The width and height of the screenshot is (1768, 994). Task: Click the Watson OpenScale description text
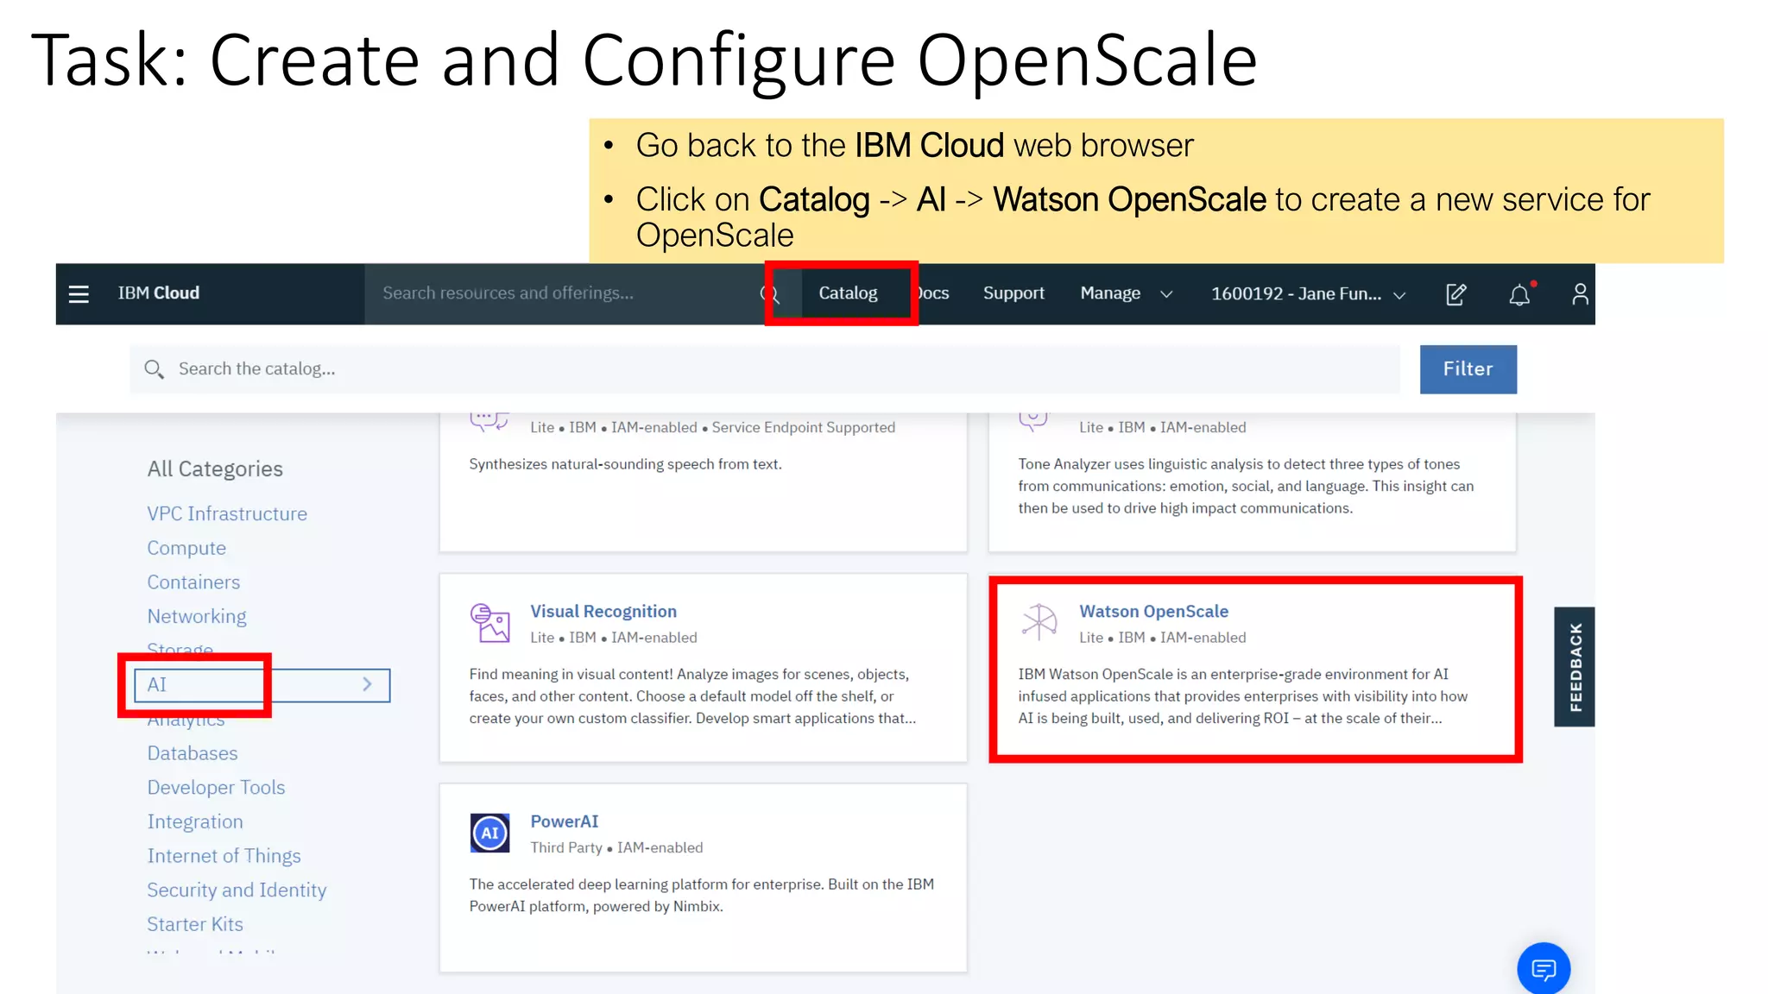[x=1242, y=696]
